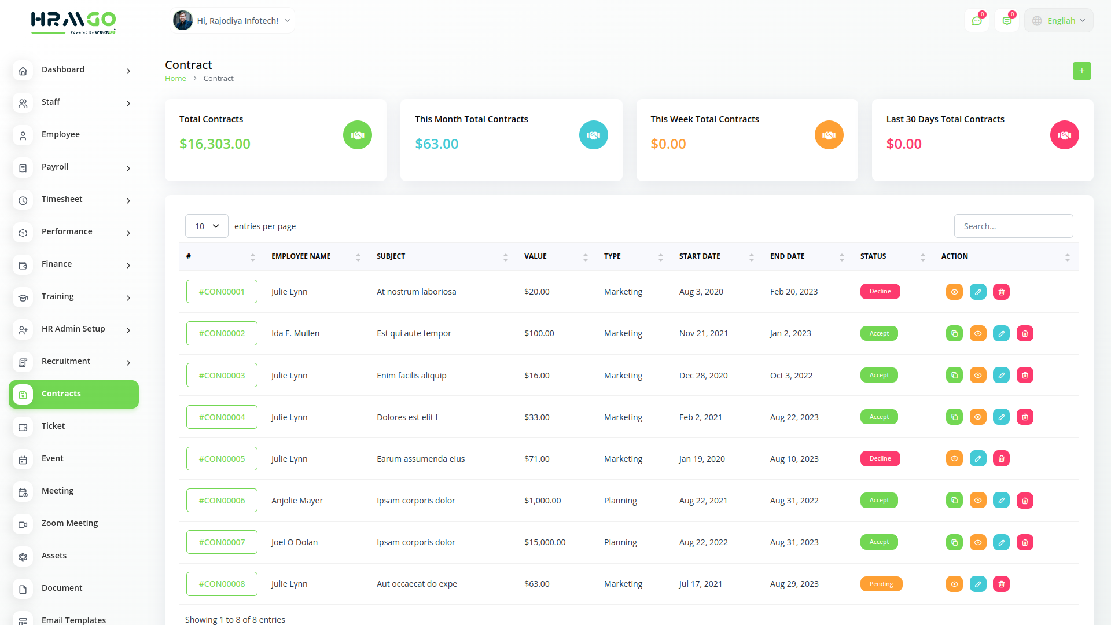Copy contract #CON00006 using green icon

[954, 501]
